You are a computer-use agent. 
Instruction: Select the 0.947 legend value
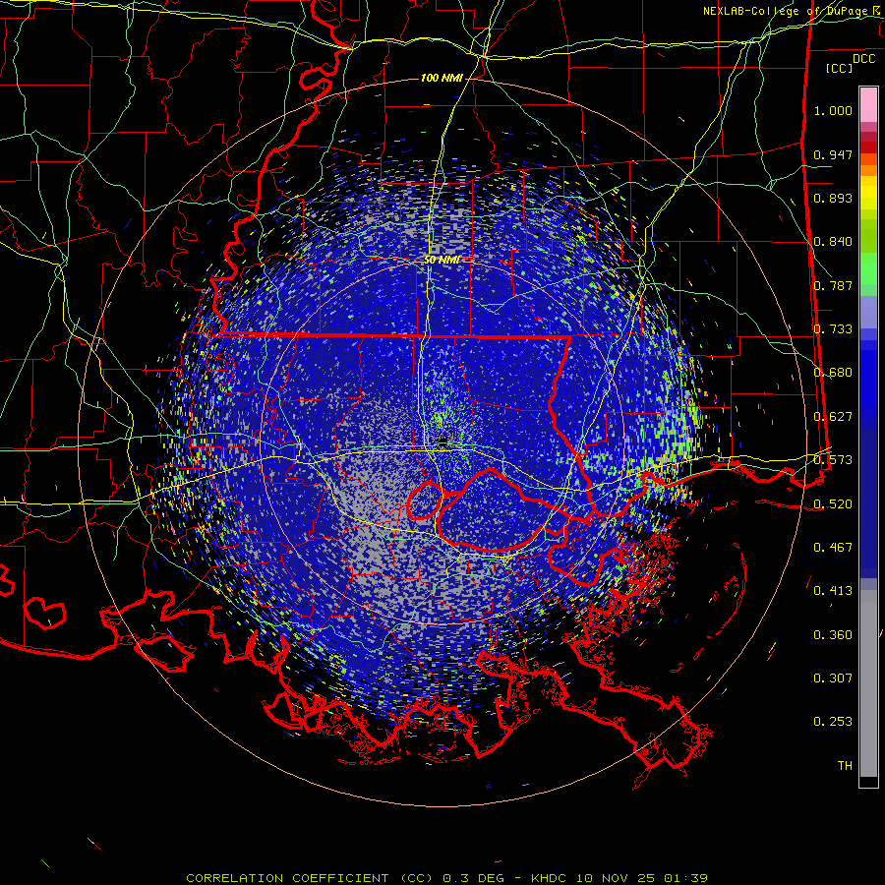click(x=833, y=154)
